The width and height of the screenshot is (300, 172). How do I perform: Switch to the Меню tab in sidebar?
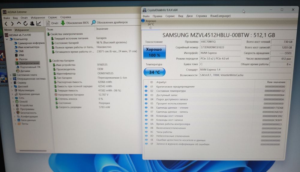[x=8, y=30]
